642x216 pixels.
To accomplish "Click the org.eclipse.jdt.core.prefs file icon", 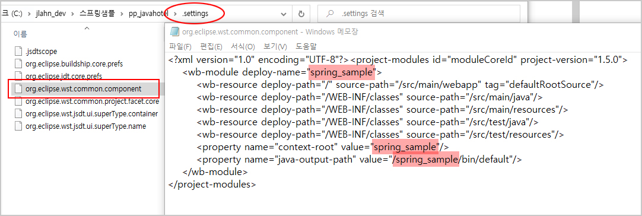I will (18, 76).
